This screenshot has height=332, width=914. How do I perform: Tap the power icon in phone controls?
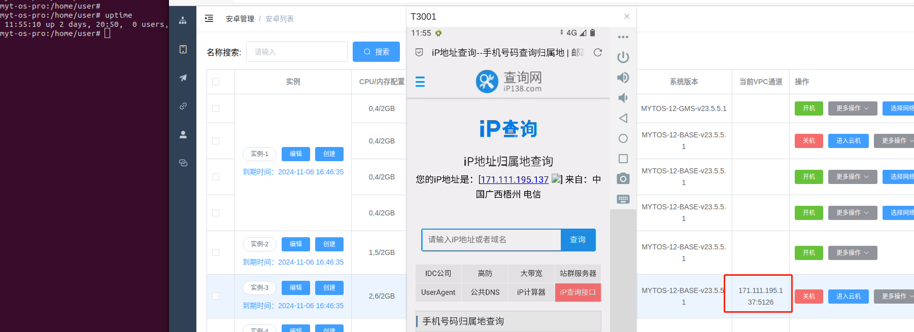click(x=623, y=57)
